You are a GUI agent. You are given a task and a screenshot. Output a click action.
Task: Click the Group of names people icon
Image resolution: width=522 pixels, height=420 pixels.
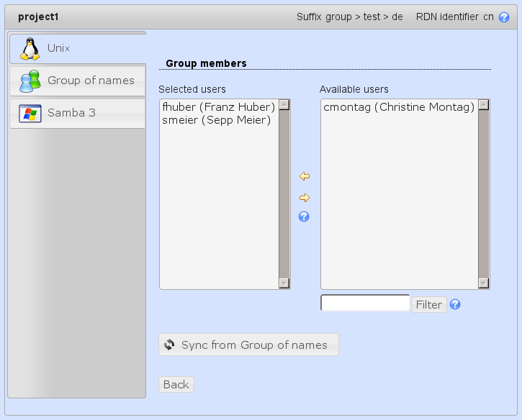coord(30,81)
